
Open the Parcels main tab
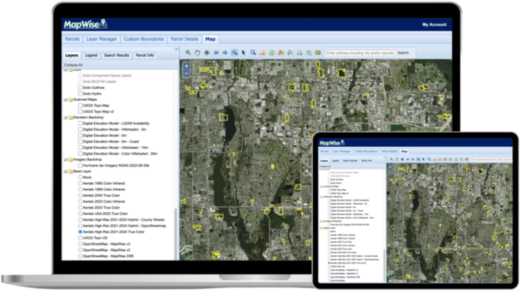click(72, 39)
